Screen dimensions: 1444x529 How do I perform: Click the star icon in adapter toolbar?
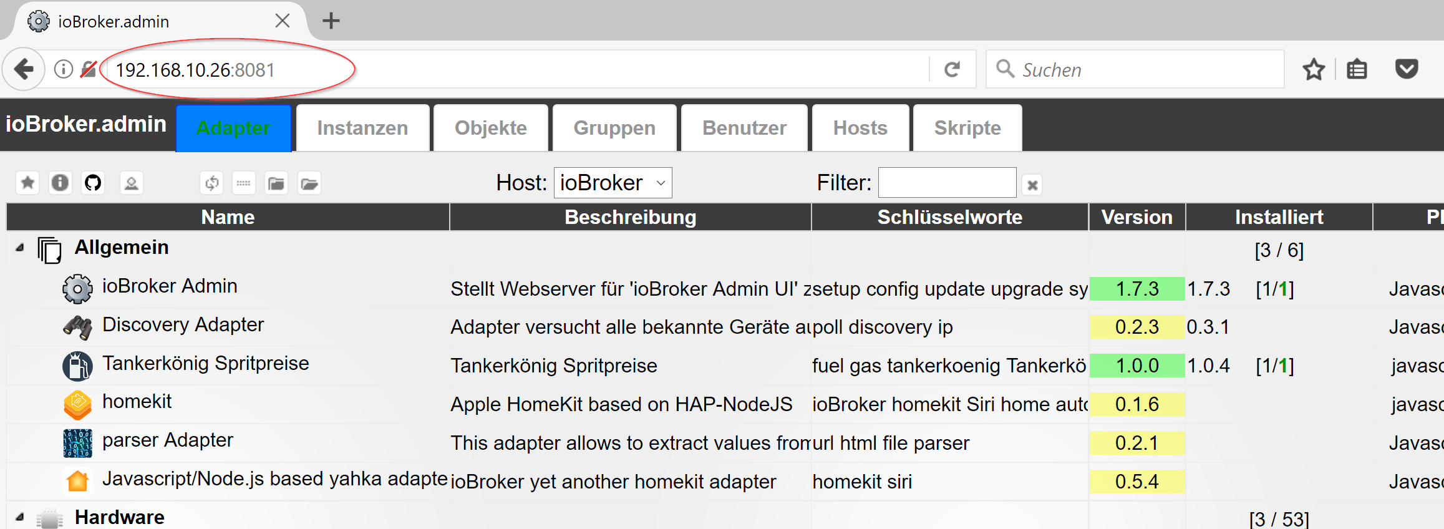coord(27,183)
